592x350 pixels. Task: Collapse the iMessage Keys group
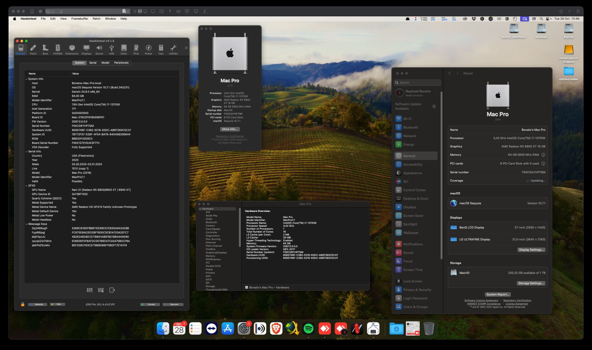(x=26, y=224)
